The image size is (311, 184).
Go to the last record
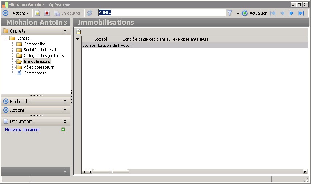tap(301, 13)
